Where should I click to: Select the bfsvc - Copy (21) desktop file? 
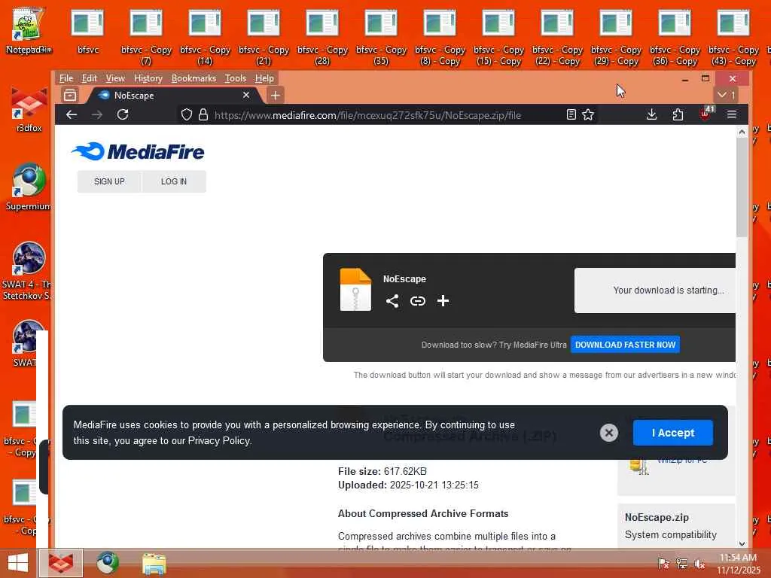click(264, 38)
